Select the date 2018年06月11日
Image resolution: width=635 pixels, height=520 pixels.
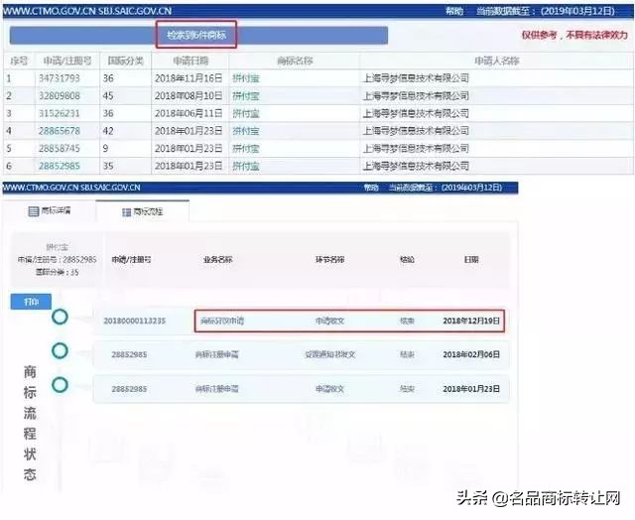coord(189,113)
